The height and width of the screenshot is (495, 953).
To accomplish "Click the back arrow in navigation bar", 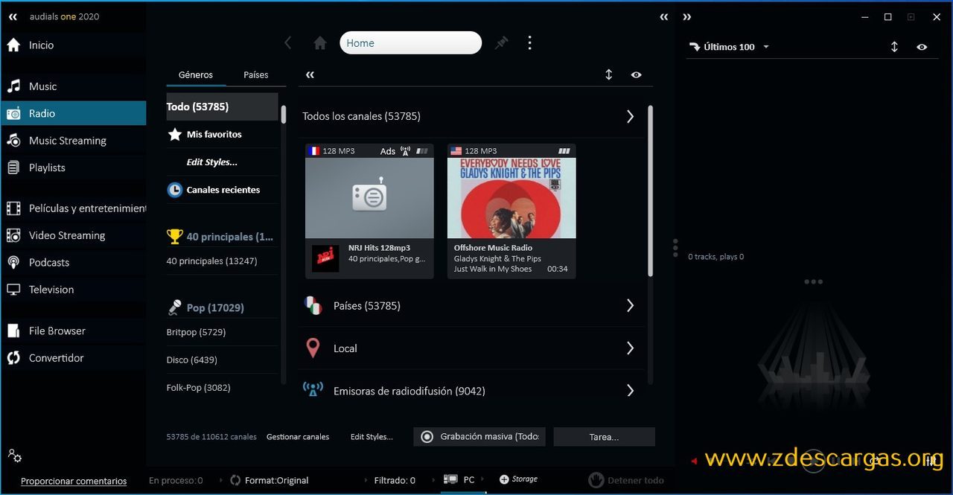I will pyautogui.click(x=288, y=43).
